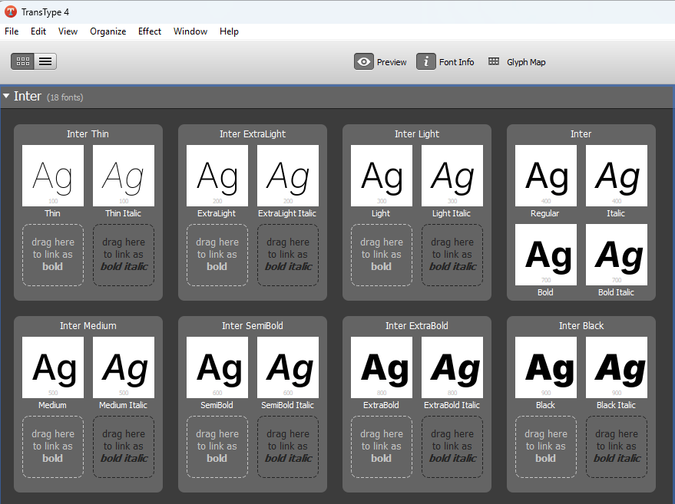Select the Light font thumbnail

point(382,176)
